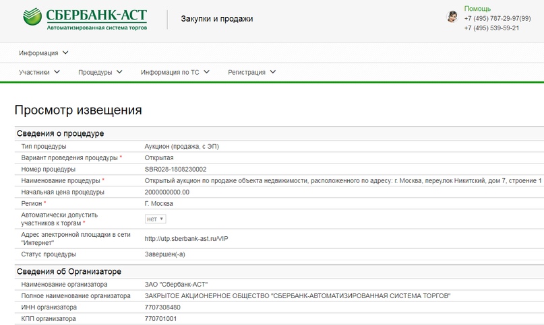Click the value Аукцион (продажа, с ЭП)
This screenshot has width=544, height=325.
[x=182, y=147]
